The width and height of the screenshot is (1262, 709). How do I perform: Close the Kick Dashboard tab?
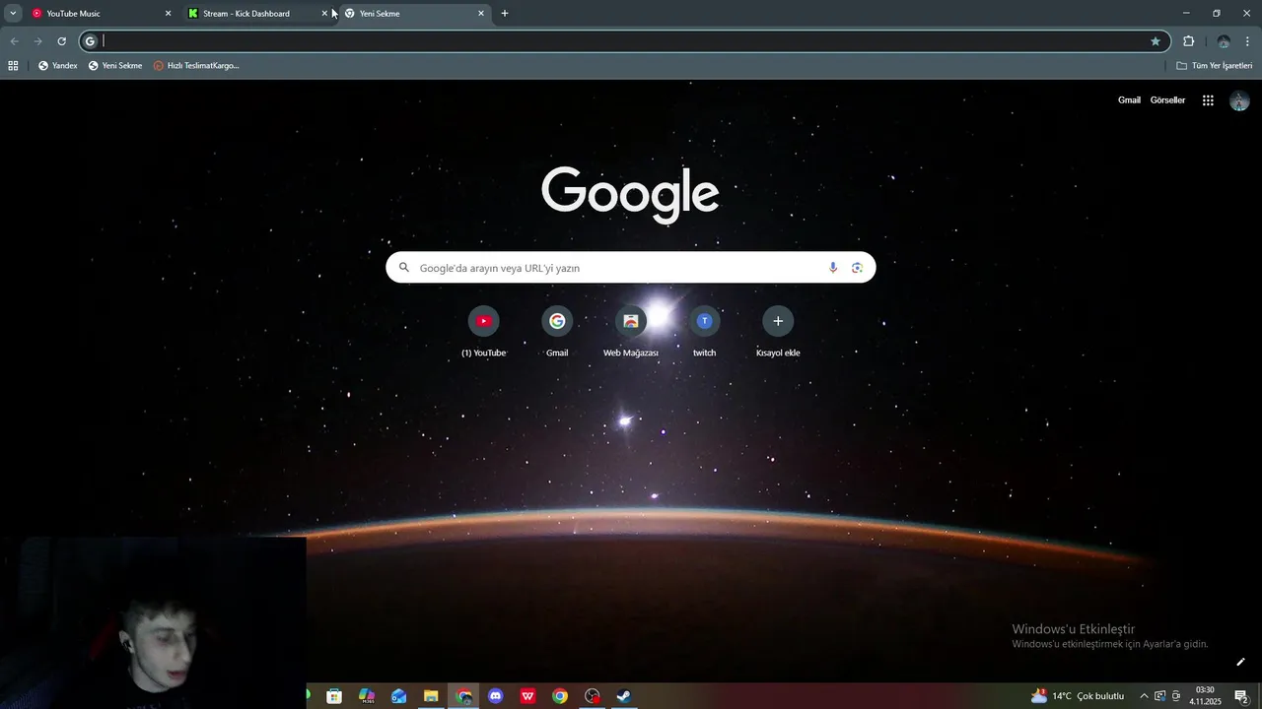(324, 14)
